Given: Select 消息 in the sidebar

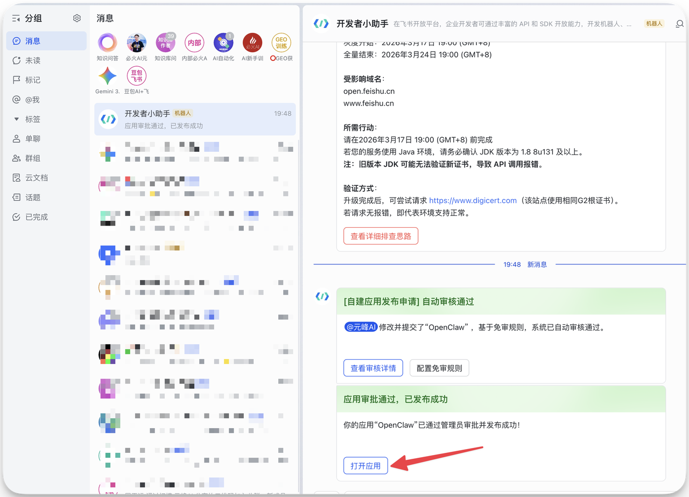Looking at the screenshot, I should coord(46,41).
